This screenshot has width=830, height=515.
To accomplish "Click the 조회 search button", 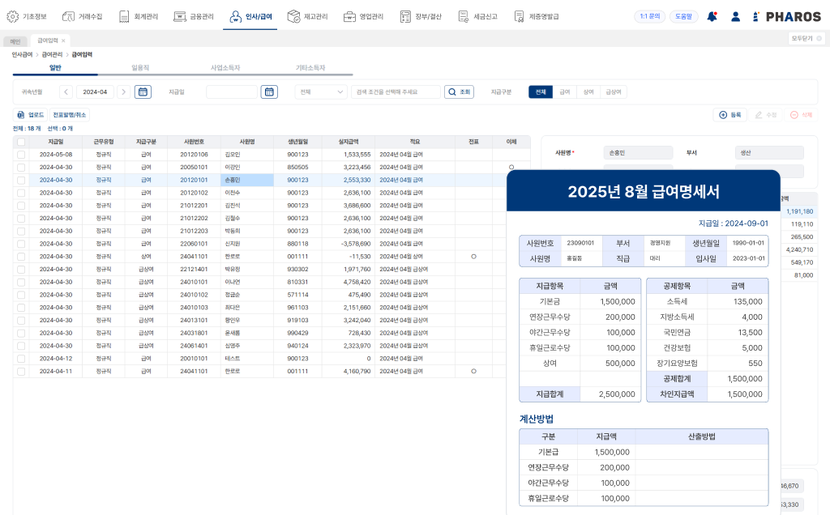I will click(x=459, y=92).
